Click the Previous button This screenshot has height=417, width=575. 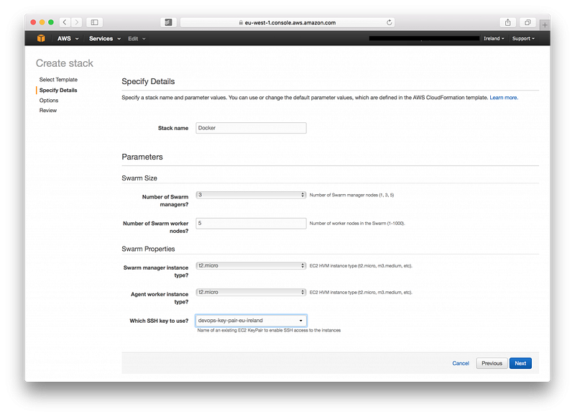coord(492,364)
